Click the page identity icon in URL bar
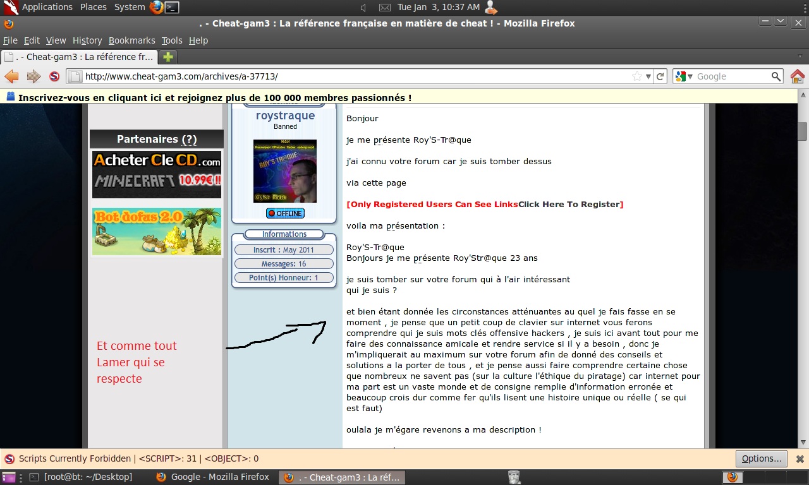809x485 pixels. [x=75, y=76]
